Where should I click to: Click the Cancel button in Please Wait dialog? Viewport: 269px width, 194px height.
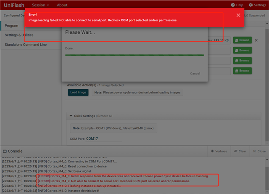pyautogui.click(x=195, y=74)
